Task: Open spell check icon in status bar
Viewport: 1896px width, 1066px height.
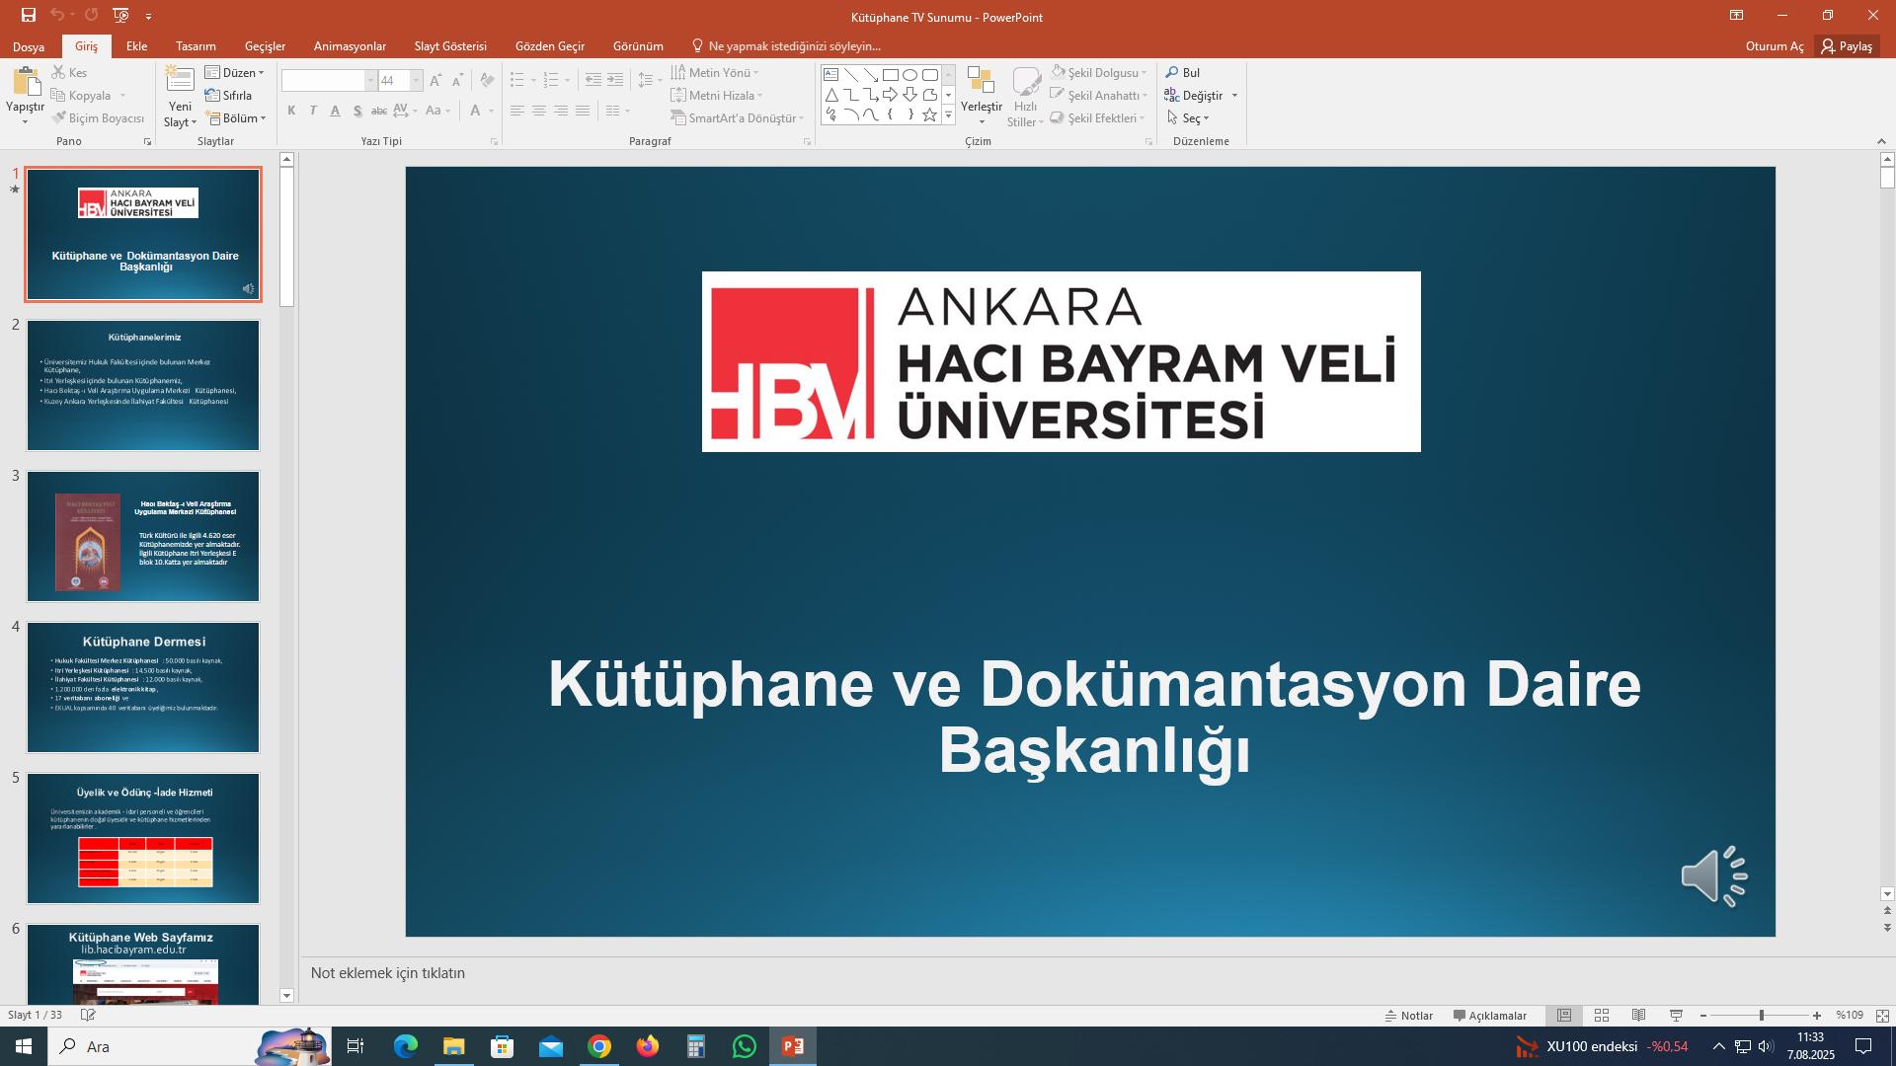Action: point(88,1015)
